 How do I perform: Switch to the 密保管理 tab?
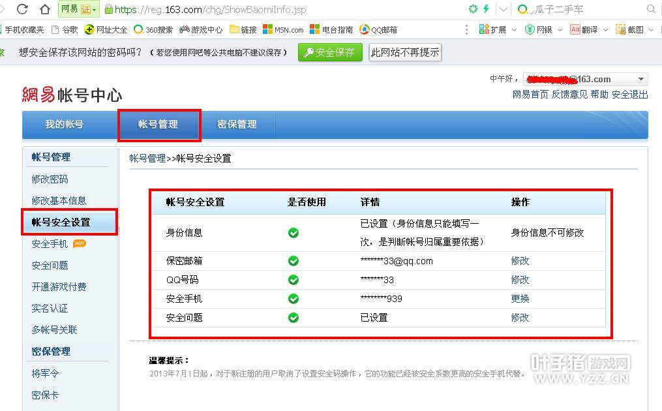tap(237, 125)
